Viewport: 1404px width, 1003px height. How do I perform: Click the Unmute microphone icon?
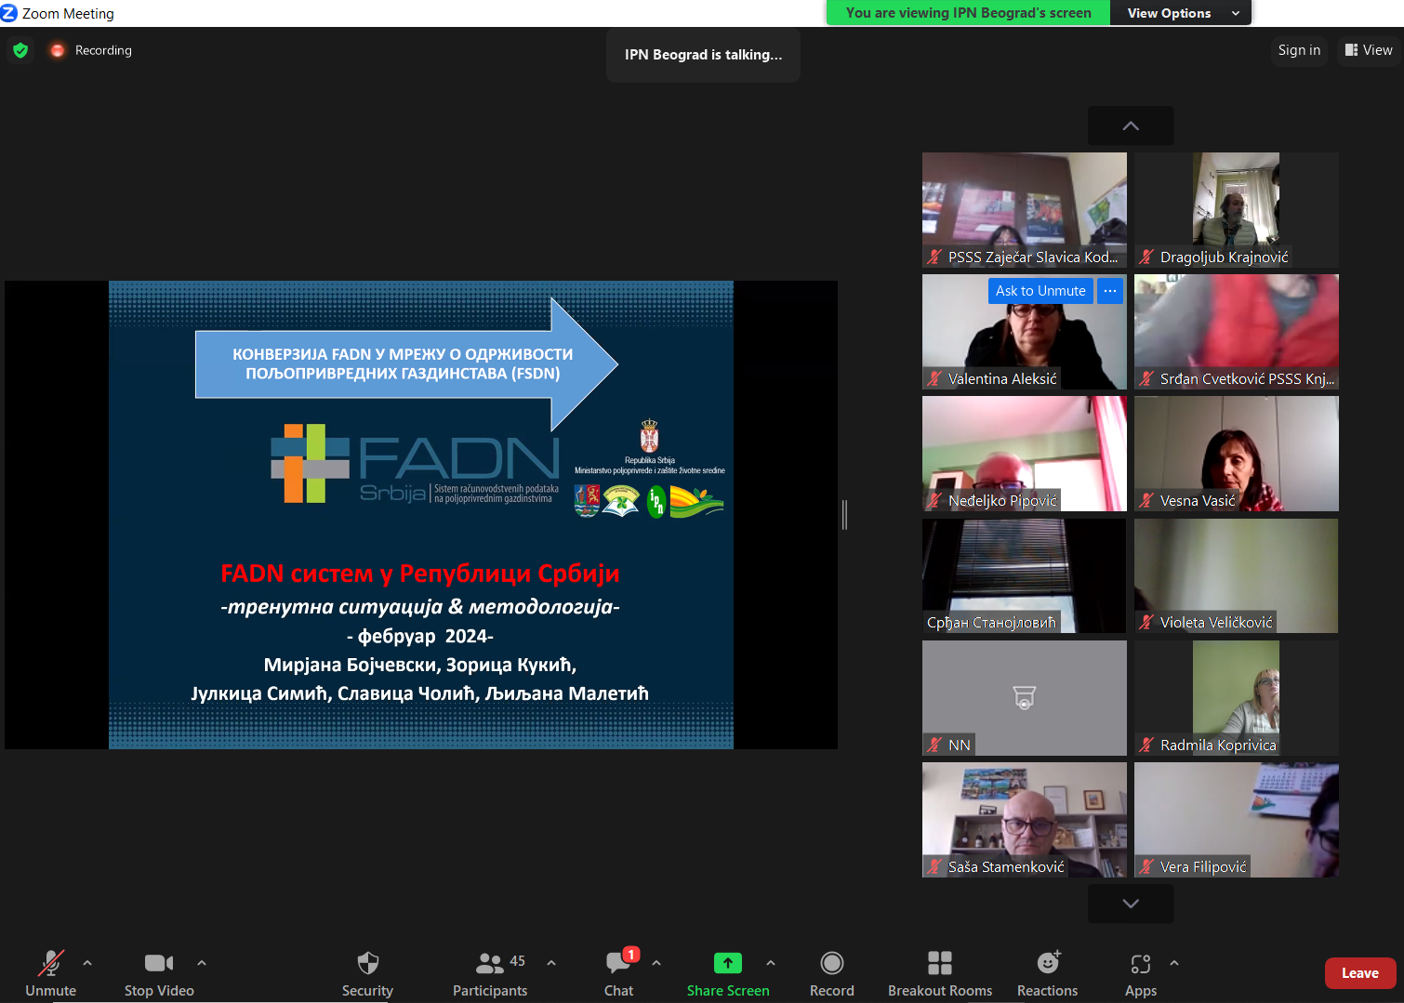click(x=51, y=963)
